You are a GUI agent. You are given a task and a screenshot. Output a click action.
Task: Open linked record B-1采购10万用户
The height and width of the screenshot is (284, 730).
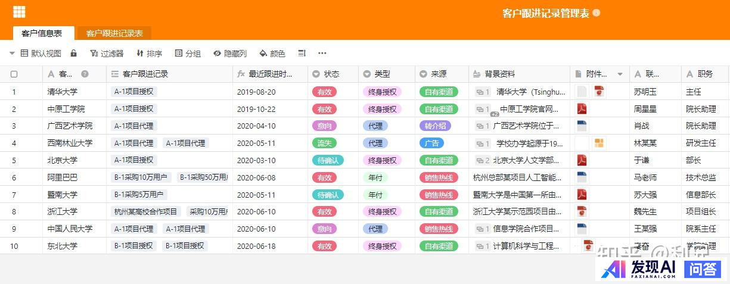click(141, 177)
